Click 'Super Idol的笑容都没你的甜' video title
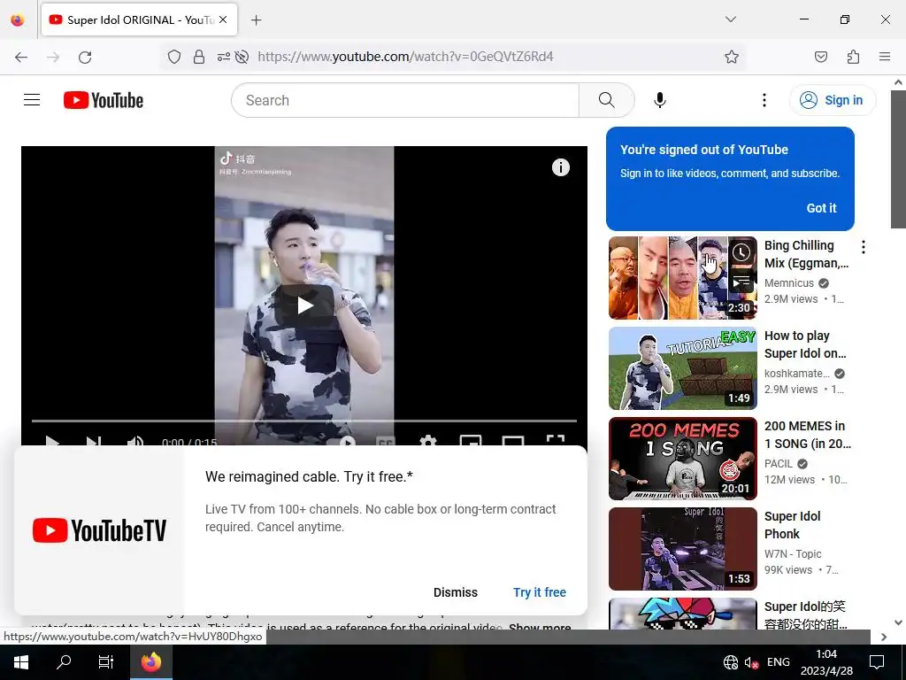906x680 pixels. point(805,615)
